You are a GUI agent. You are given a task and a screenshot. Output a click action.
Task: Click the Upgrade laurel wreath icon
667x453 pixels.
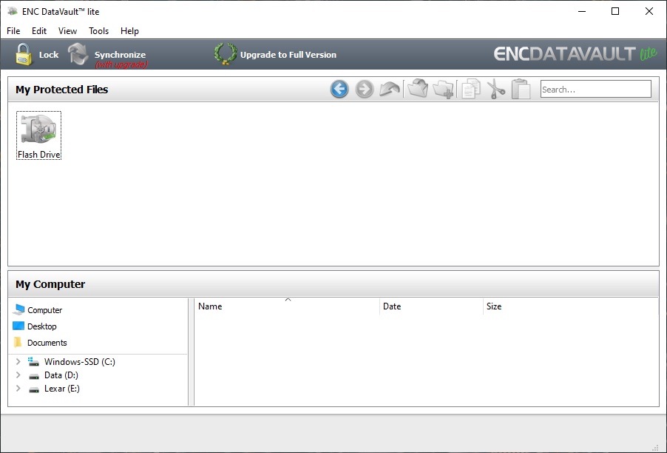pos(226,53)
